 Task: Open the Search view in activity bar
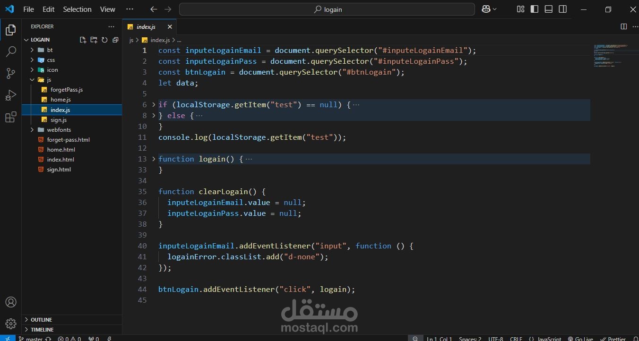coord(10,52)
